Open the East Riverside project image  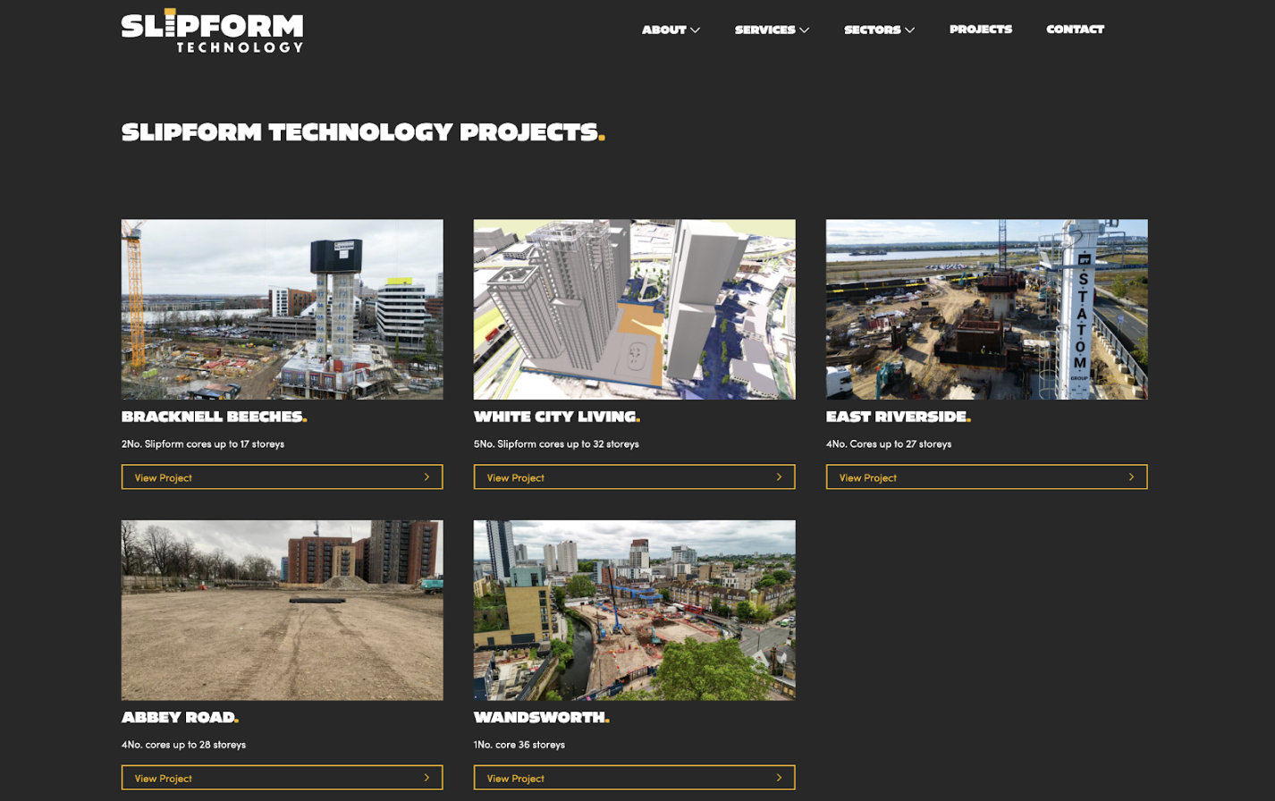987,309
